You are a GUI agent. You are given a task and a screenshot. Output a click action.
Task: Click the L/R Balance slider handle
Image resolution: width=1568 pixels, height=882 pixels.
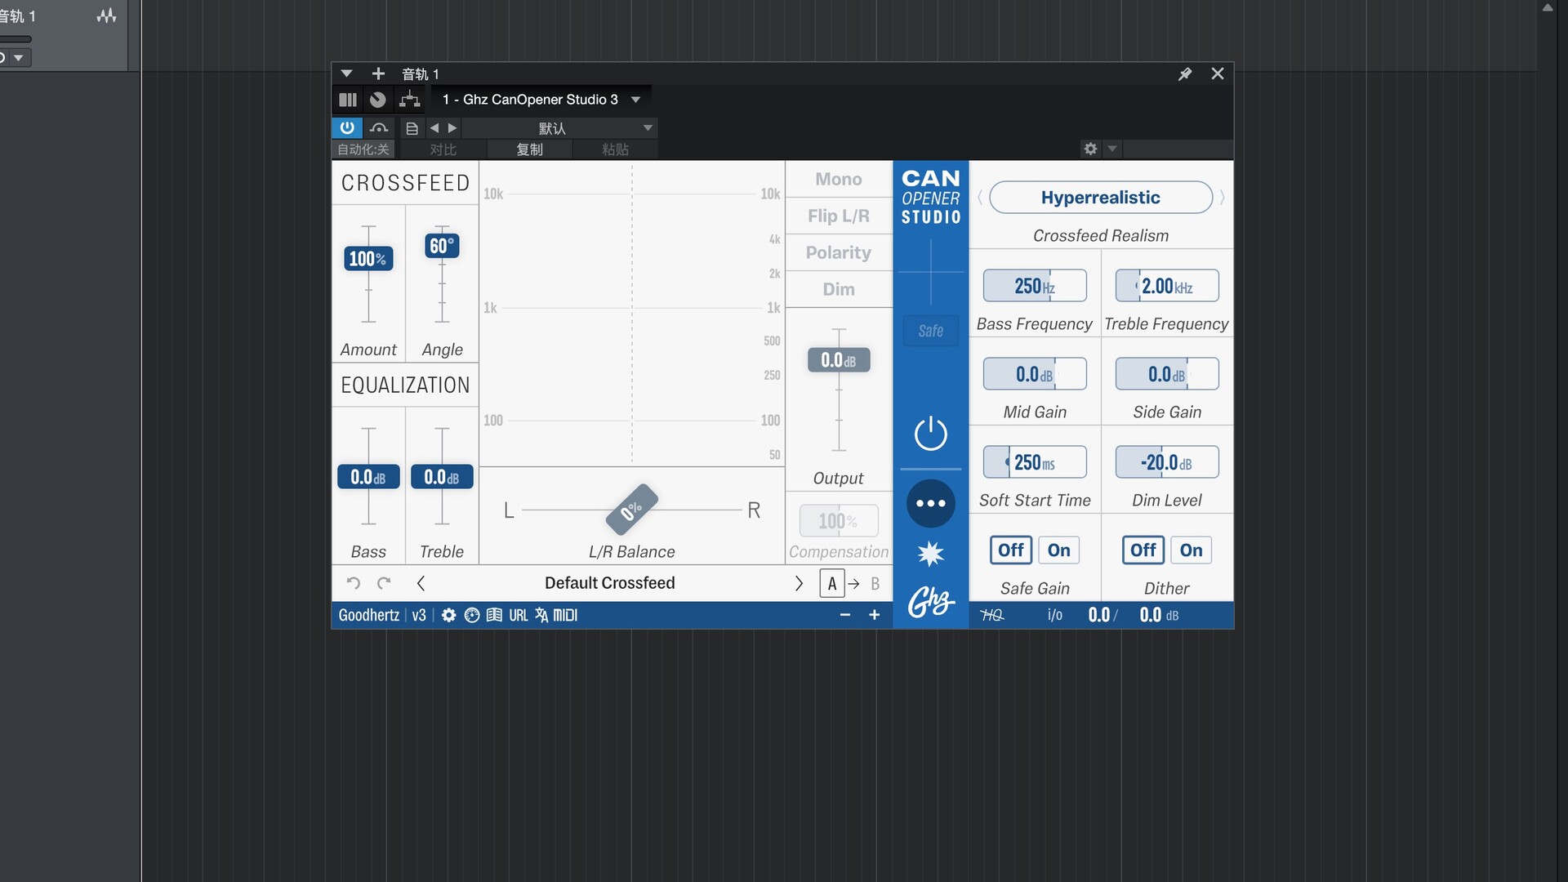(631, 510)
